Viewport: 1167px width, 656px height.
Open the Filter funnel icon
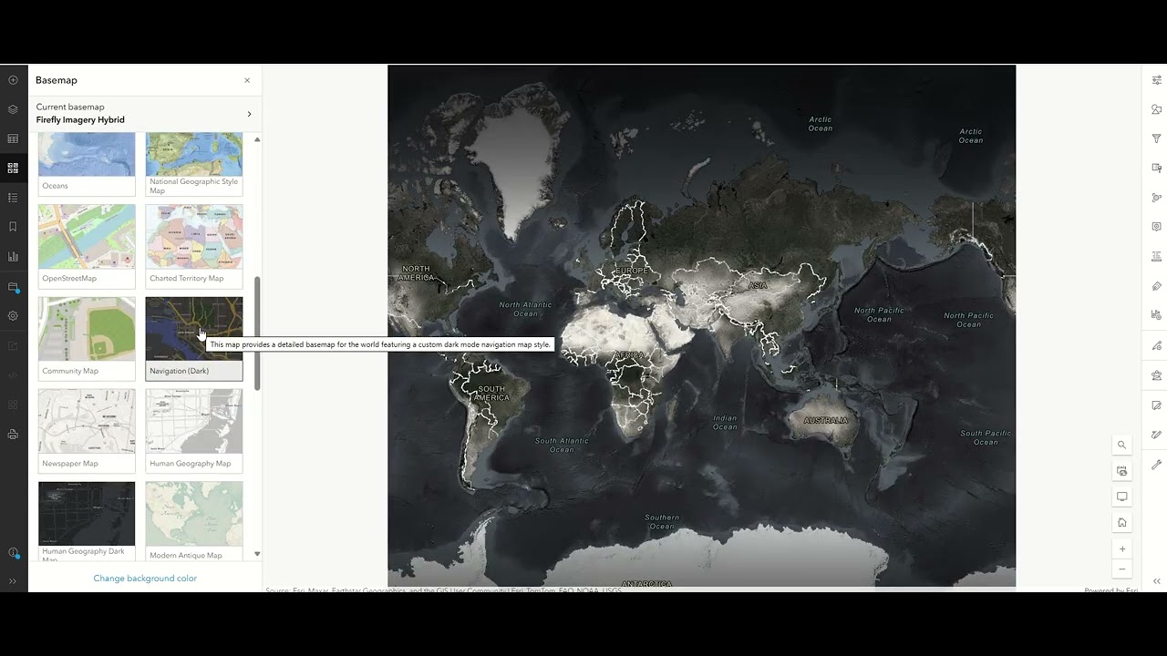(x=1157, y=138)
